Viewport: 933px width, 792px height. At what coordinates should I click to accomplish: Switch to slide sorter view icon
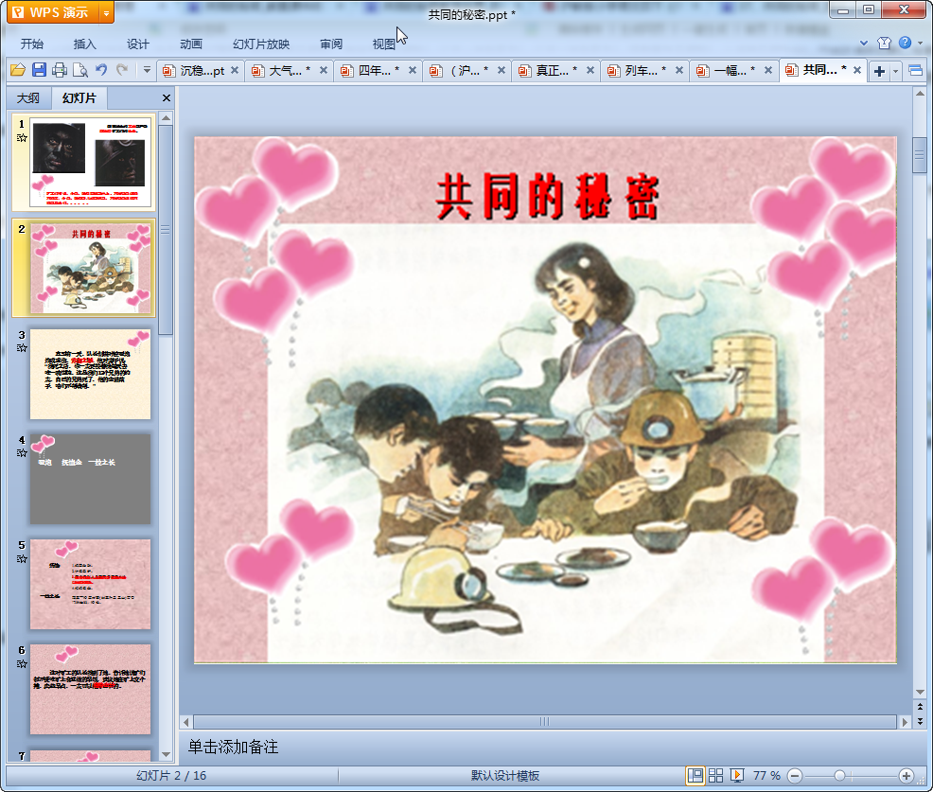pyautogui.click(x=715, y=775)
